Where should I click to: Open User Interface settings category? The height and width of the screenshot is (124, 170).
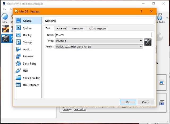point(28,85)
